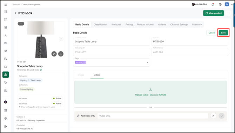Click the Wizorder Active status badge
Viewport: 235px width, 133px height.
tap(57, 99)
